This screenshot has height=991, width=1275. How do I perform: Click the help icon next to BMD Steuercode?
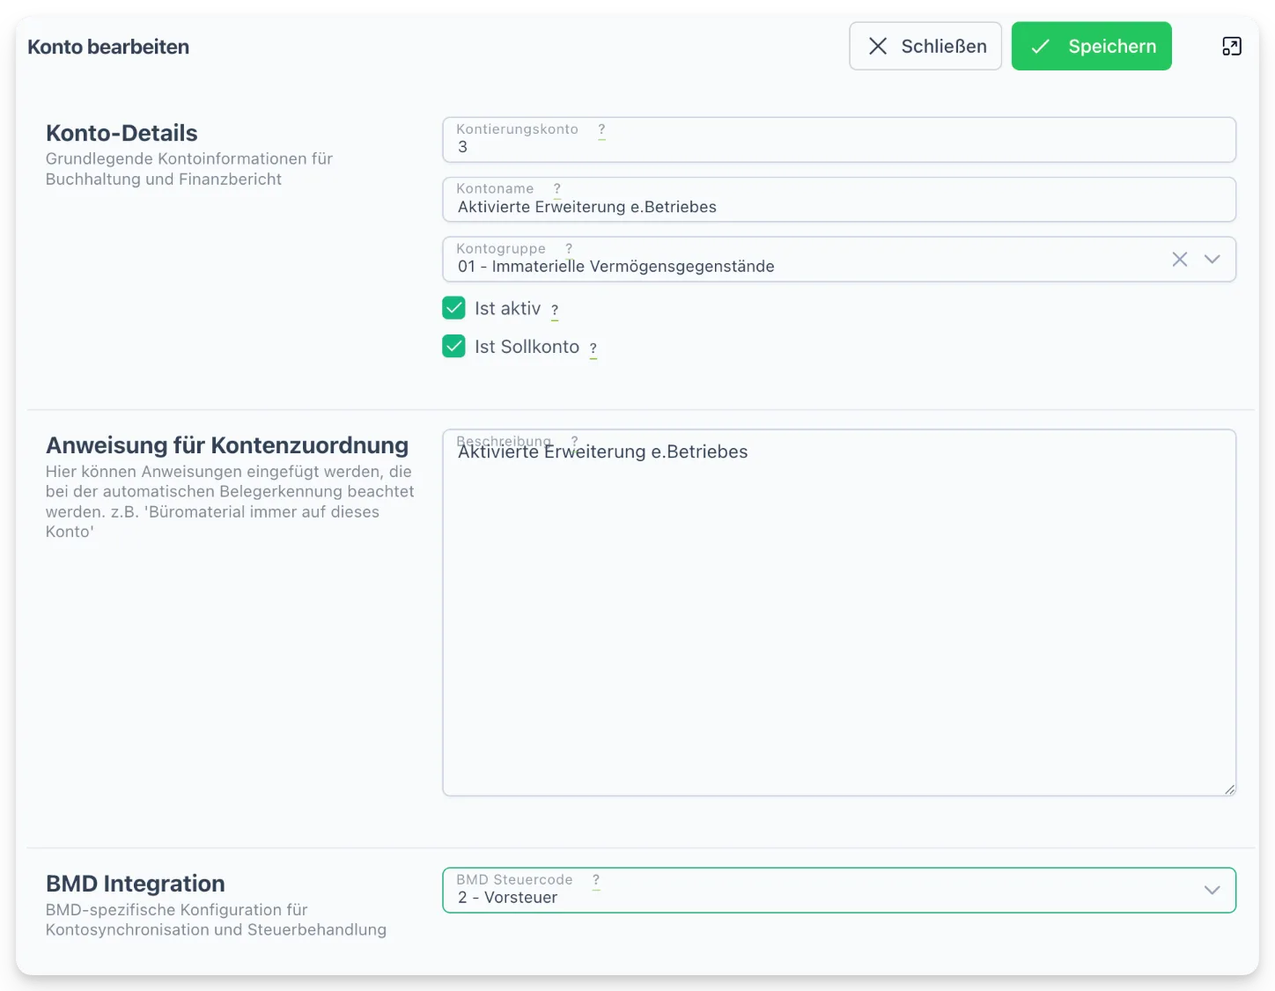(596, 880)
